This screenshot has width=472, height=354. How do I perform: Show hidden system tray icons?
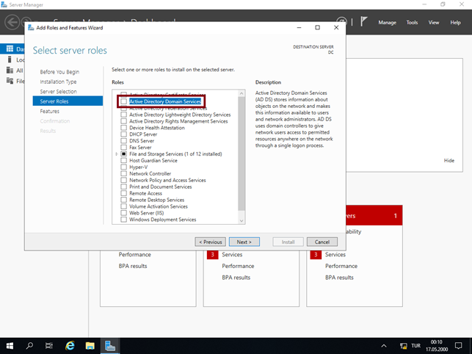(384, 346)
